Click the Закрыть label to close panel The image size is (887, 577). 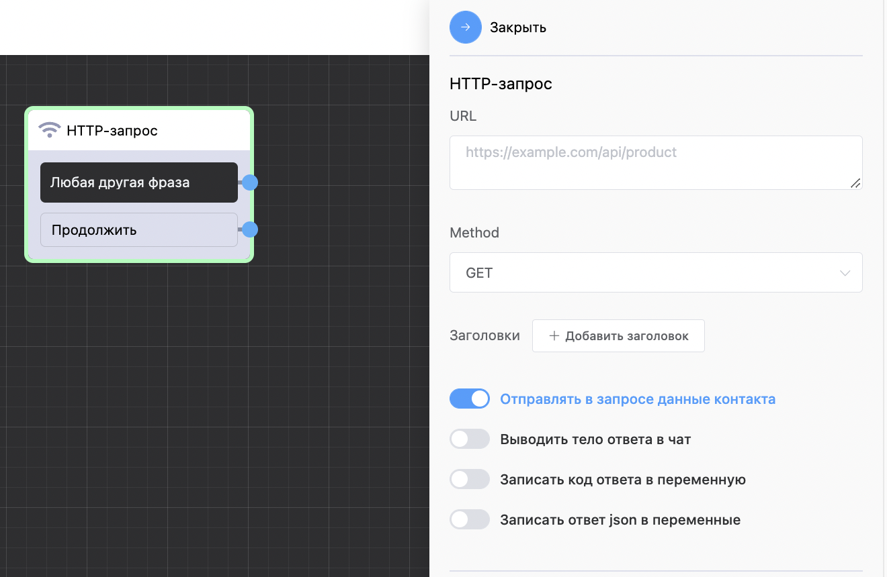coord(518,28)
